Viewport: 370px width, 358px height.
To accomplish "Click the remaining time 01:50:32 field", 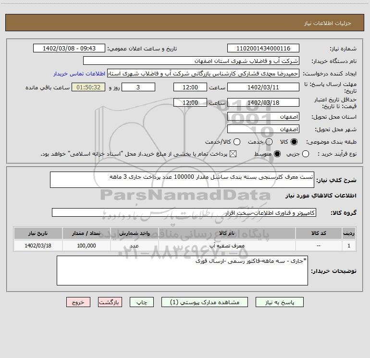I will coord(88,87).
